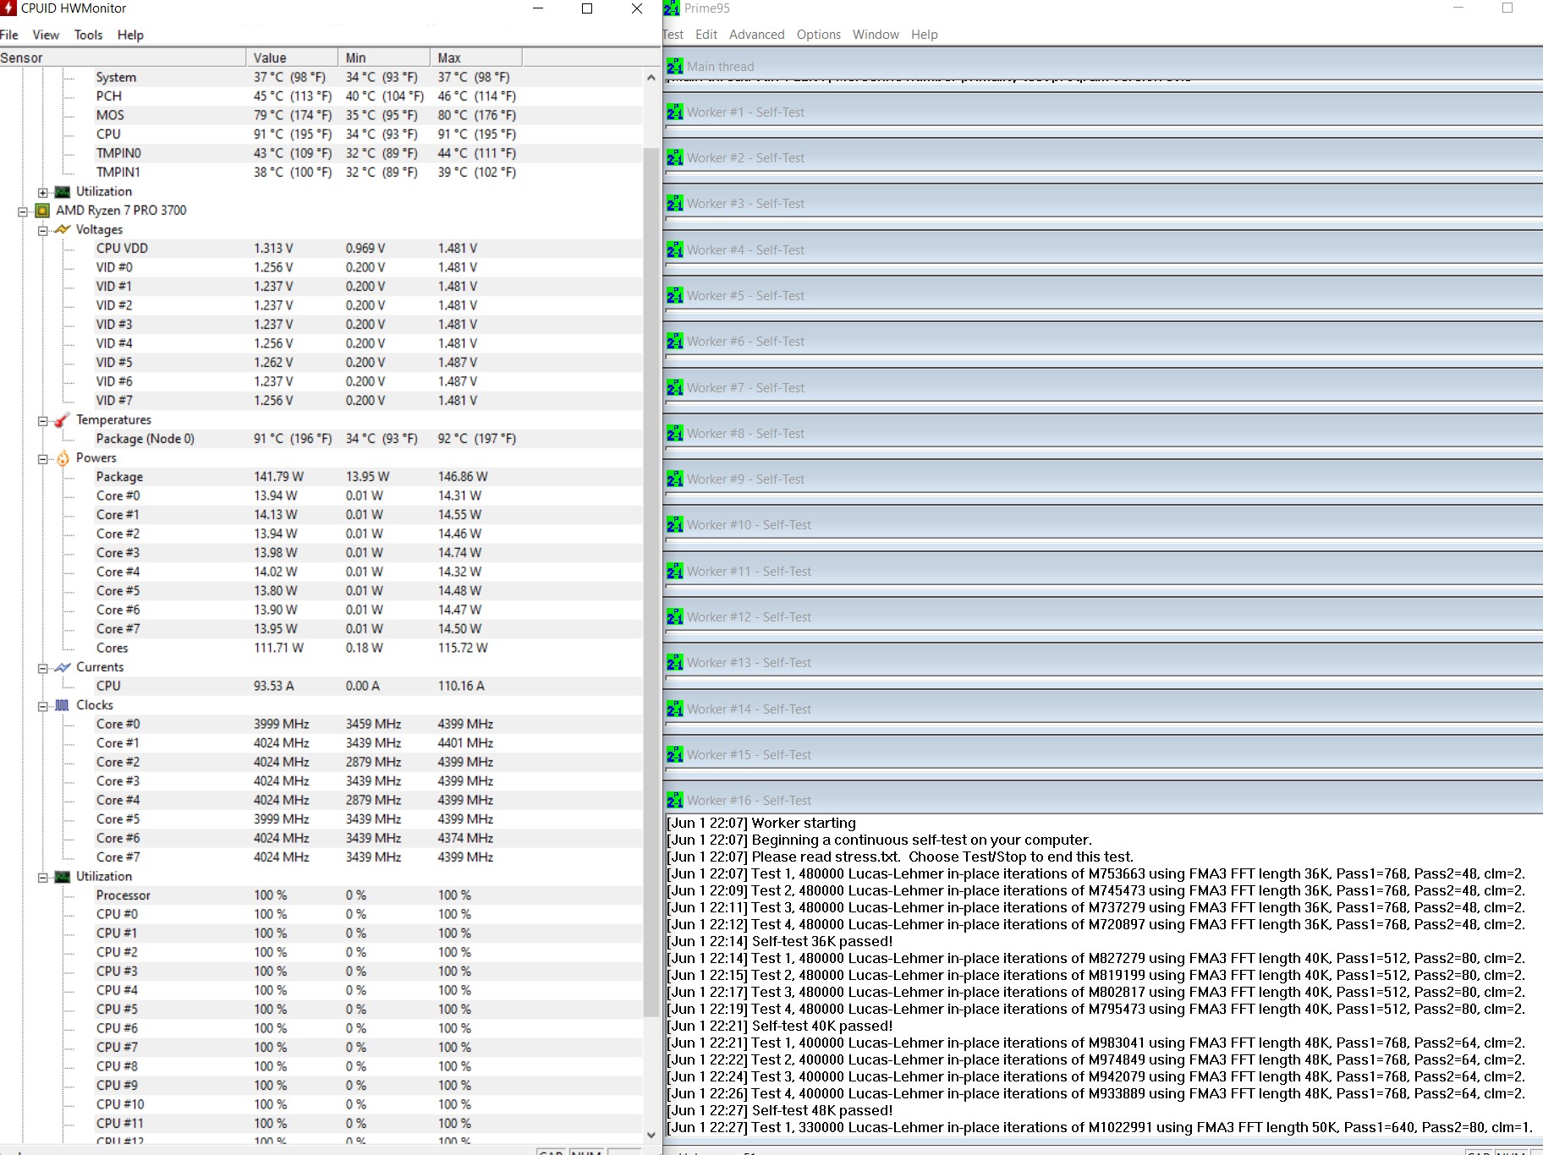Click the Voltages category icon
Viewport: 1543px width, 1155px height.
63,230
